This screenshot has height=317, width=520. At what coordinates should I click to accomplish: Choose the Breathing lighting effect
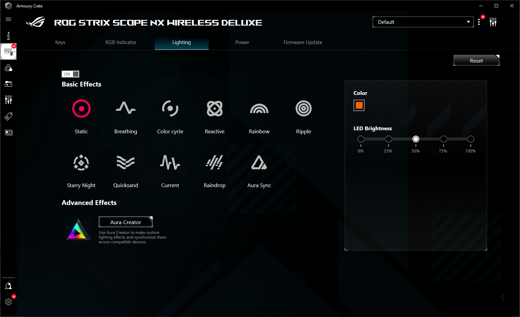pyautogui.click(x=126, y=108)
